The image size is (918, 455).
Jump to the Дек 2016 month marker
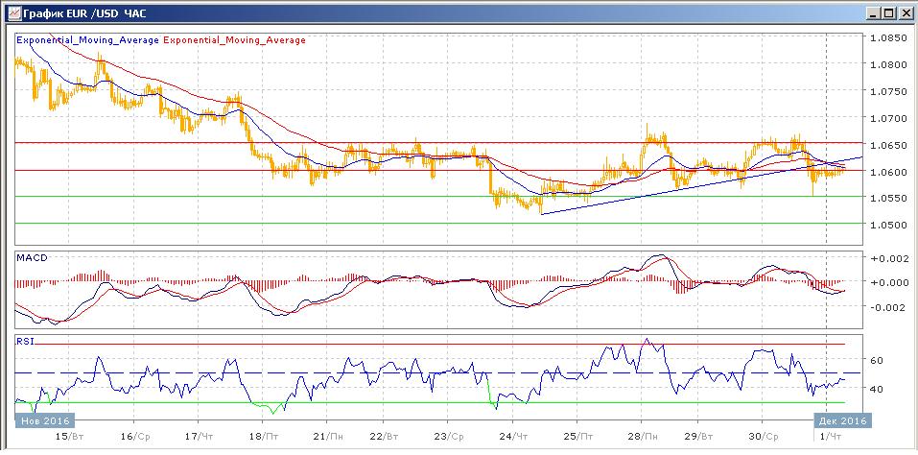tap(841, 420)
